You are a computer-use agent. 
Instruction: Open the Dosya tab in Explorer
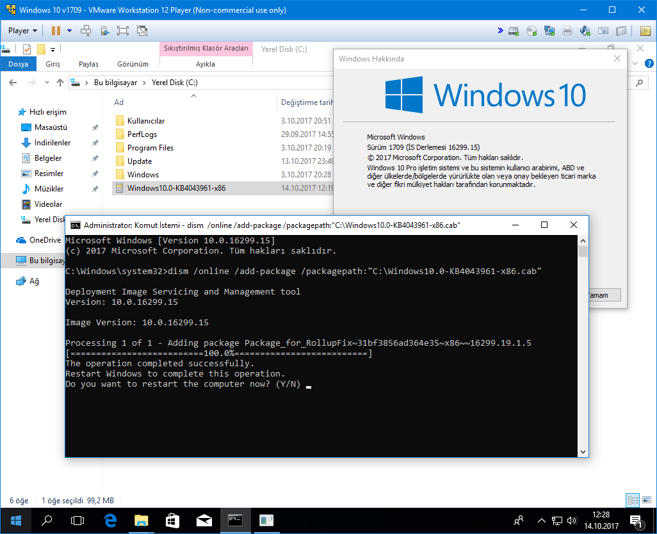click(19, 64)
